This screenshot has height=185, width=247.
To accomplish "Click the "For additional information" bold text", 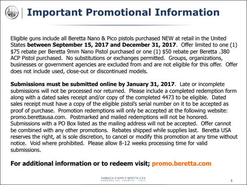I will tap(80, 163).
